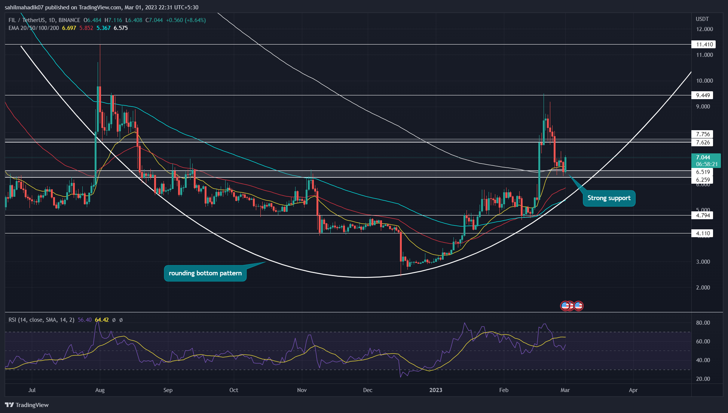Select the 'rounding bottom pattern' callout label
The height and width of the screenshot is (413, 728).
[205, 273]
